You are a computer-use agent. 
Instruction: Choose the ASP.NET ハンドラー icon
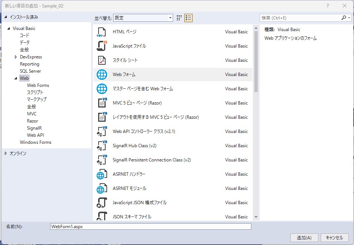[102, 174]
